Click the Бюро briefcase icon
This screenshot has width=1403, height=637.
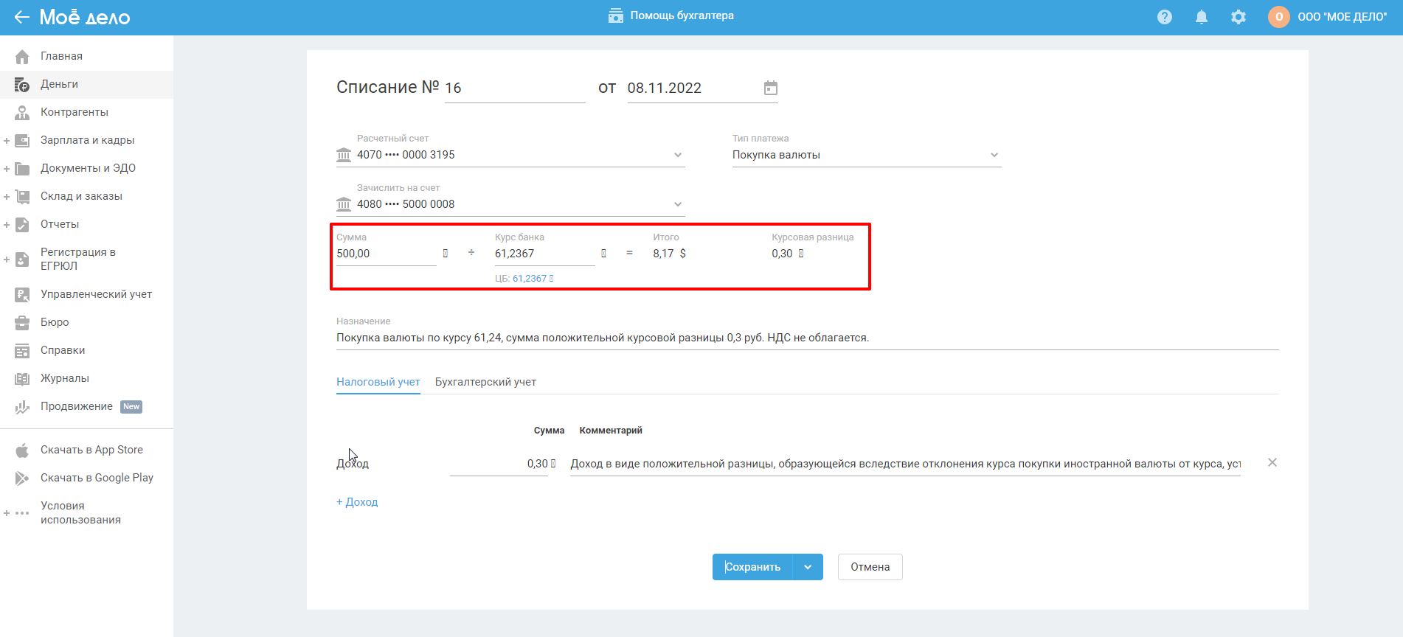point(22,322)
